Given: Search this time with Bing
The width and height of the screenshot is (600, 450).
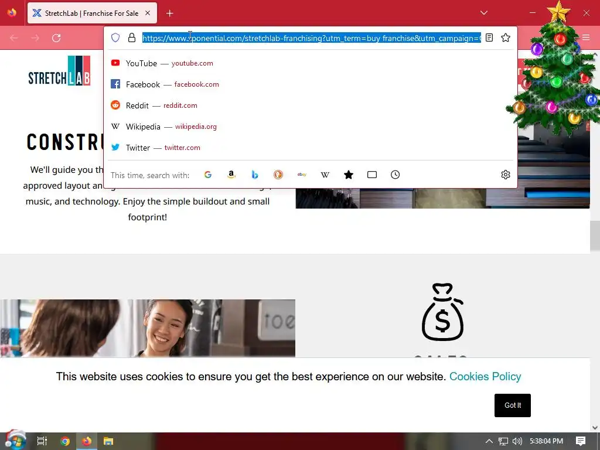Looking at the screenshot, I should (255, 175).
